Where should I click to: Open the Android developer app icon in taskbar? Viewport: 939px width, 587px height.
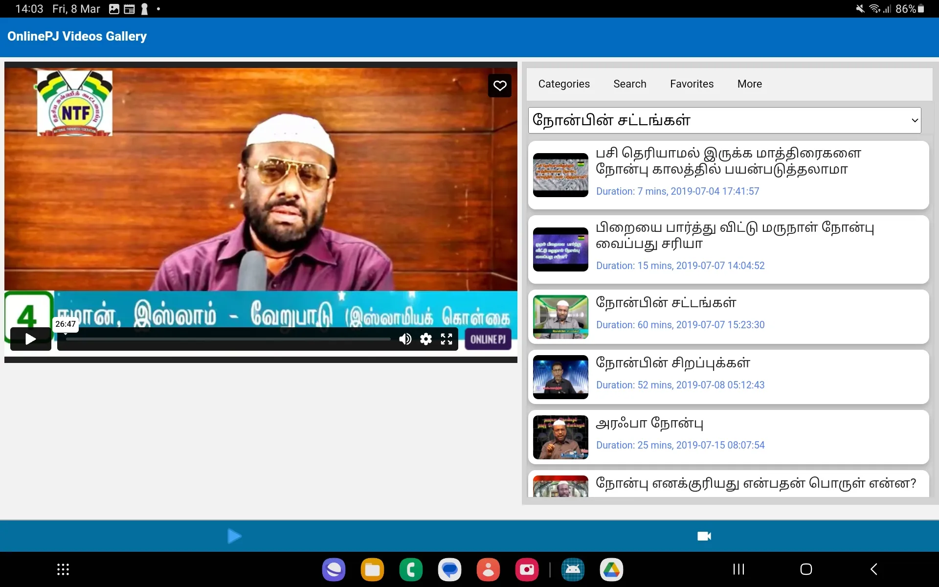573,569
